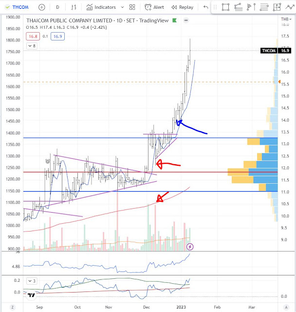Expand the 3 indicators legend in bottom pane
296x312 pixels.
pyautogui.click(x=32, y=281)
